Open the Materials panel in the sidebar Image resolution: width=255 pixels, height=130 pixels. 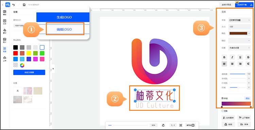click(5, 31)
